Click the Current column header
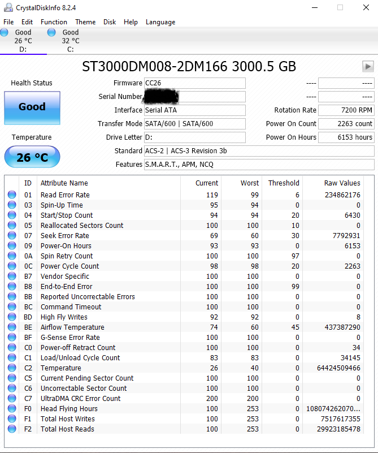The width and height of the screenshot is (378, 453). 207,183
